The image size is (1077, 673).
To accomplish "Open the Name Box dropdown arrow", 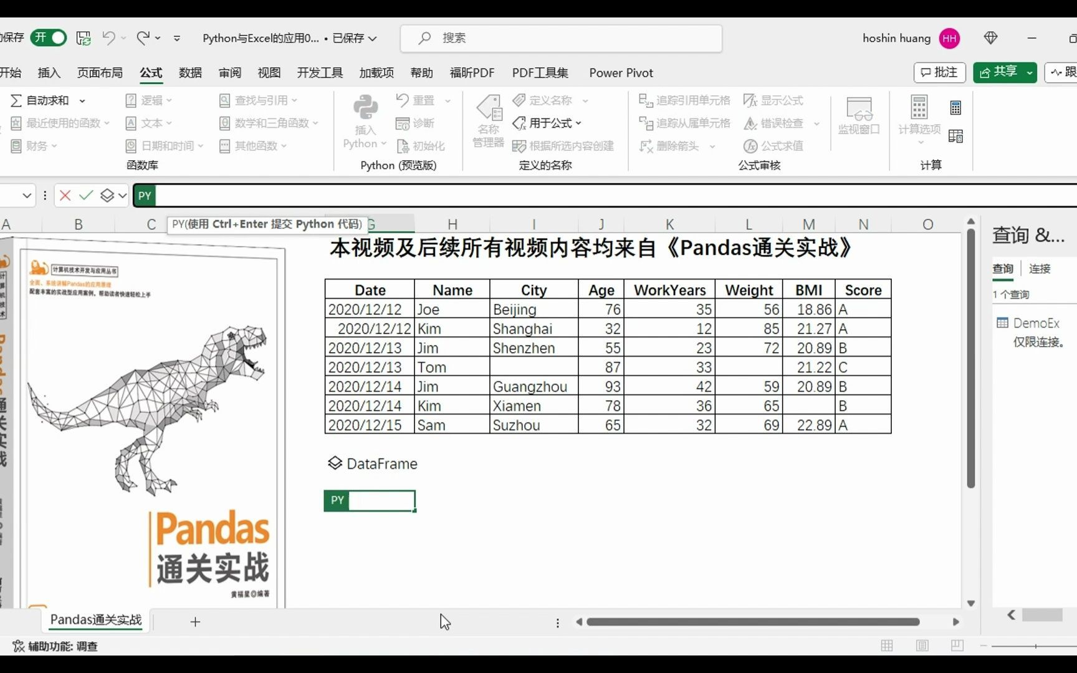I will [27, 196].
